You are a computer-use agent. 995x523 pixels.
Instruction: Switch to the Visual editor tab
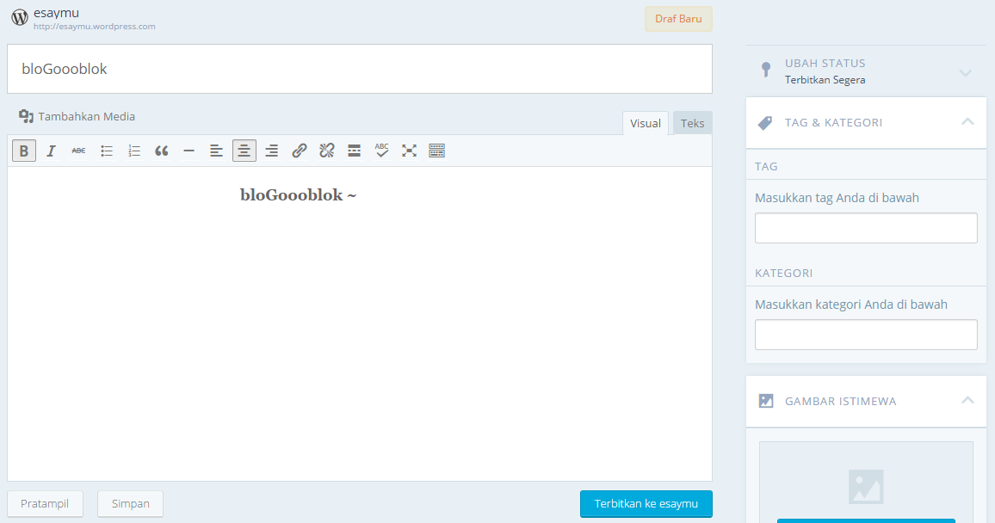(x=646, y=124)
